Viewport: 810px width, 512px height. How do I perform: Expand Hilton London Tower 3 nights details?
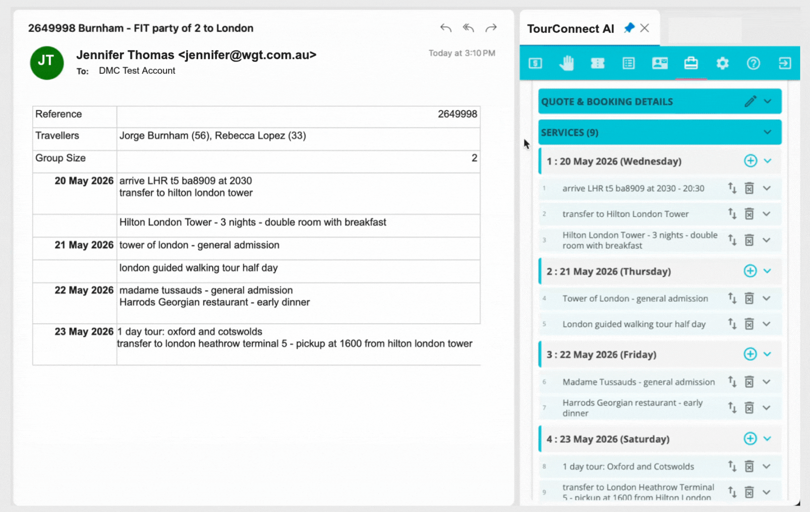(x=767, y=240)
